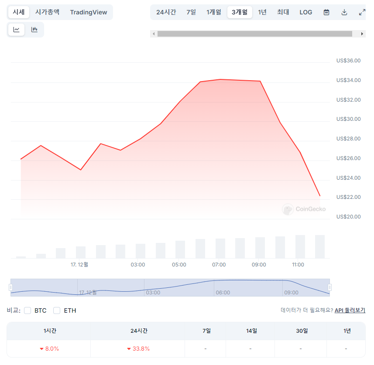
Task: Open the calendar date range picker
Action: tap(326, 12)
